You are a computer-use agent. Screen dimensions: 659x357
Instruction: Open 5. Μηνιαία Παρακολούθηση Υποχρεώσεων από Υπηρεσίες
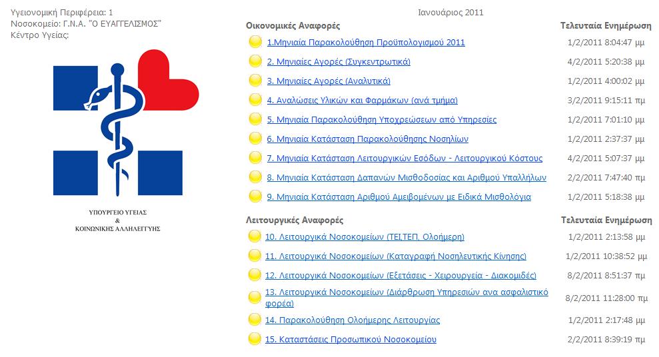[x=381, y=120]
